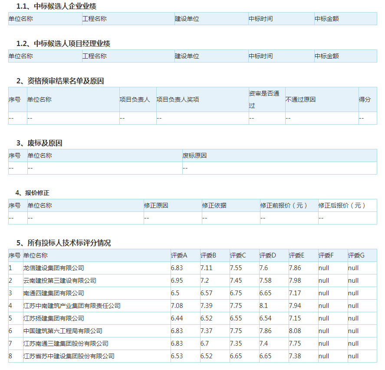Screen dimensions: 385x370
Task: Click score 8.1 in 江苏中南建筑 row
Action: (263, 306)
